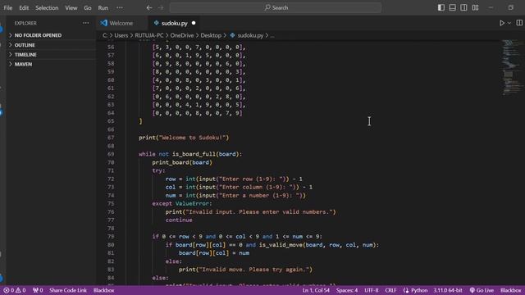
Task: Click on while not is_board_full(board) line
Action: pyautogui.click(x=190, y=154)
